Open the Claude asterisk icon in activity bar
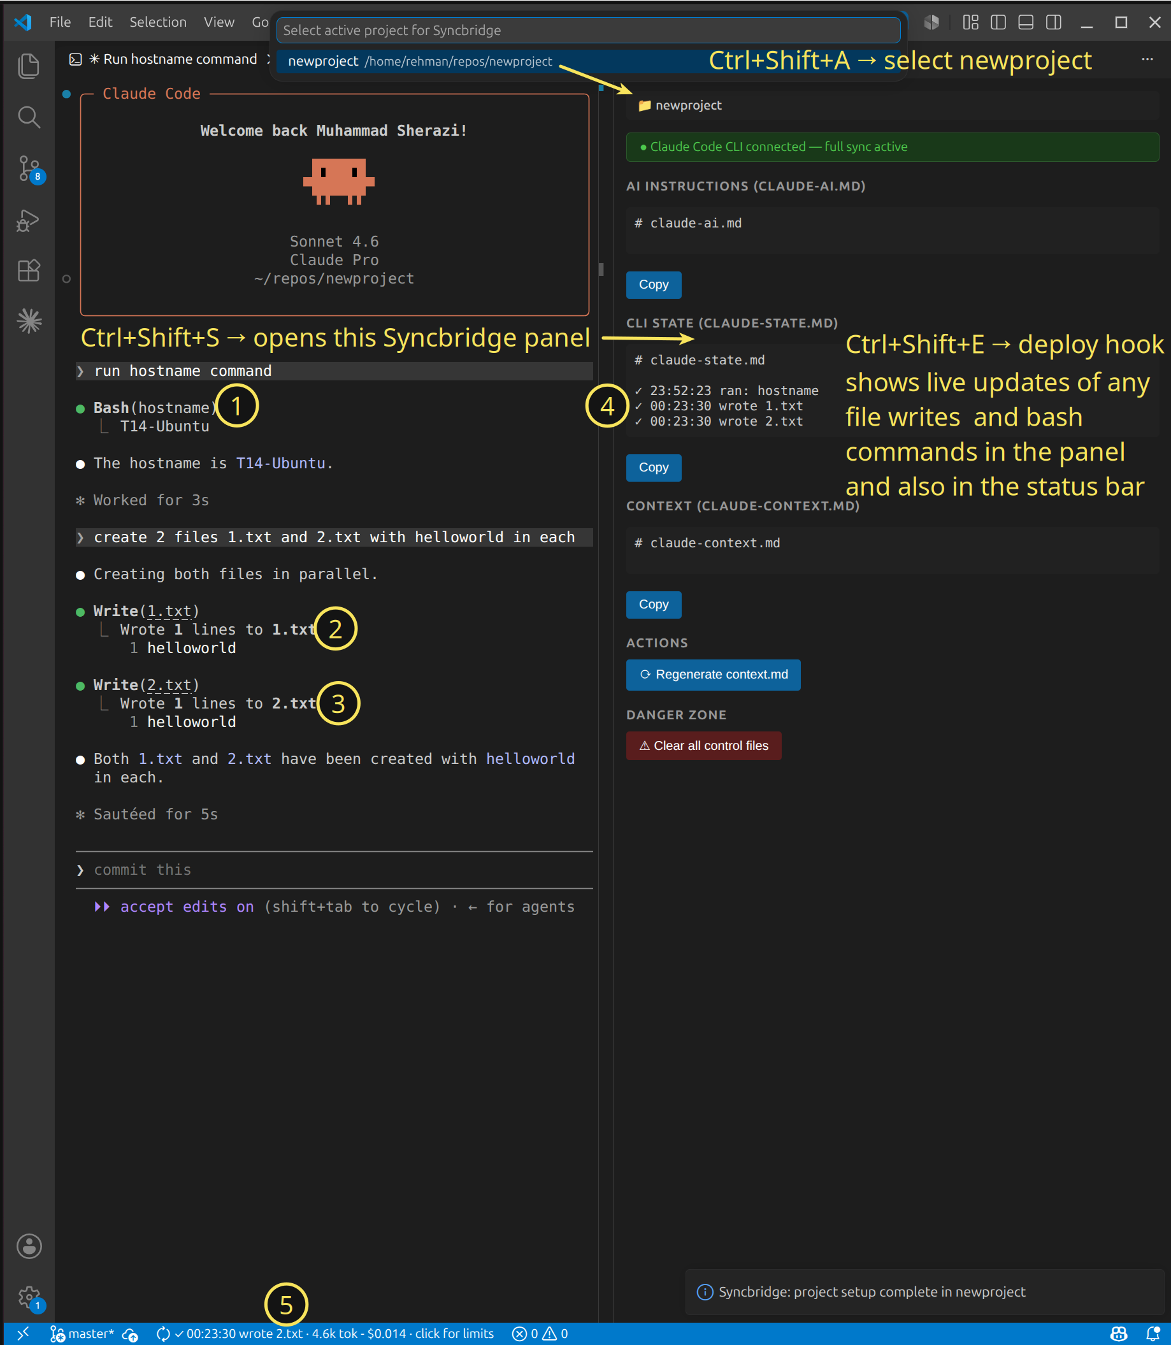 click(29, 321)
